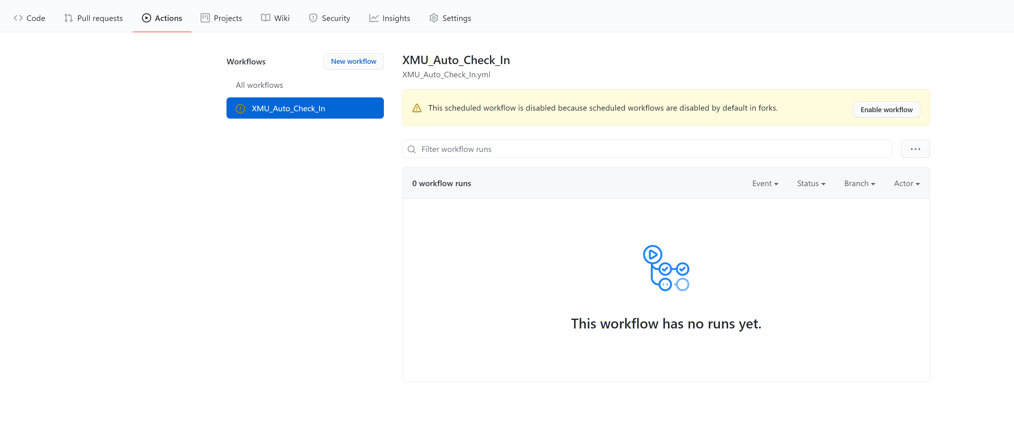Click the Insights graph icon
1014x432 pixels.
pyautogui.click(x=374, y=18)
